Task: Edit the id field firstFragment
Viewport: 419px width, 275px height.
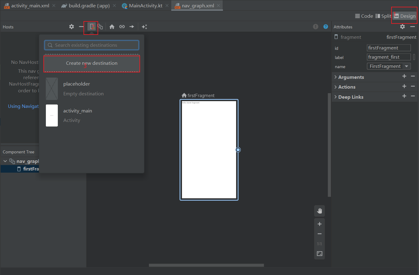Action: pos(389,48)
